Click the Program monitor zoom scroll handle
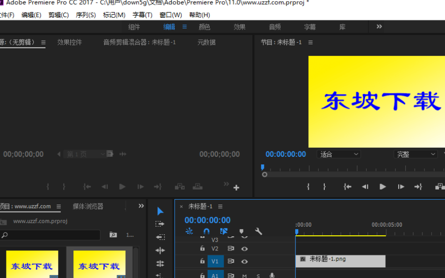Viewport: 445px width, 278px height. click(x=264, y=174)
